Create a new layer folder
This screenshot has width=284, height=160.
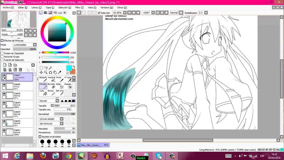click(15, 65)
